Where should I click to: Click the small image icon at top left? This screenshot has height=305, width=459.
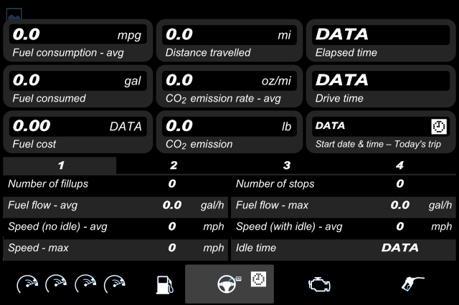14,14
